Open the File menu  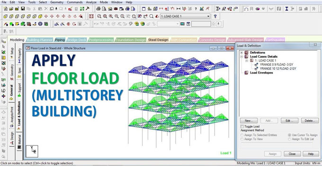click(4, 2)
